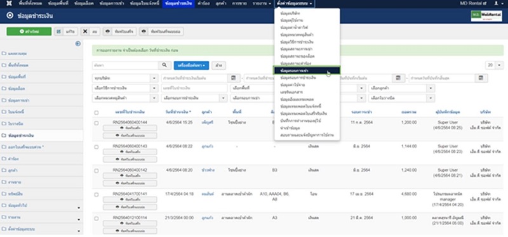Click the print short receipt toolbar button
508x237 pixels.
(x=161, y=32)
